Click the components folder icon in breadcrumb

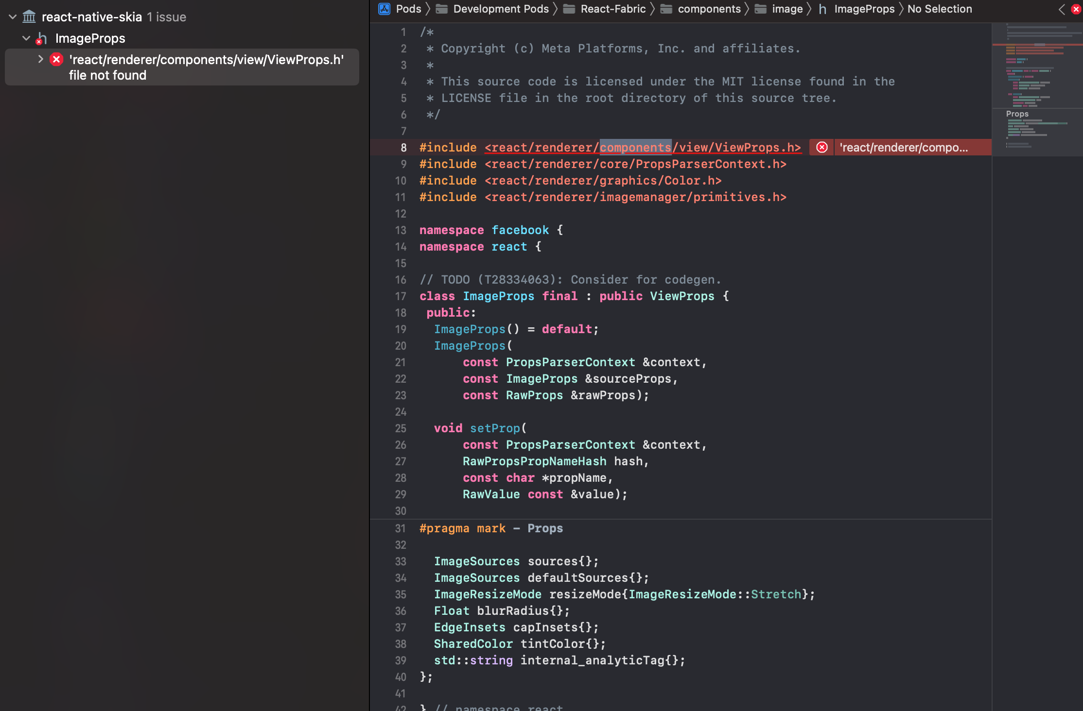pos(666,9)
